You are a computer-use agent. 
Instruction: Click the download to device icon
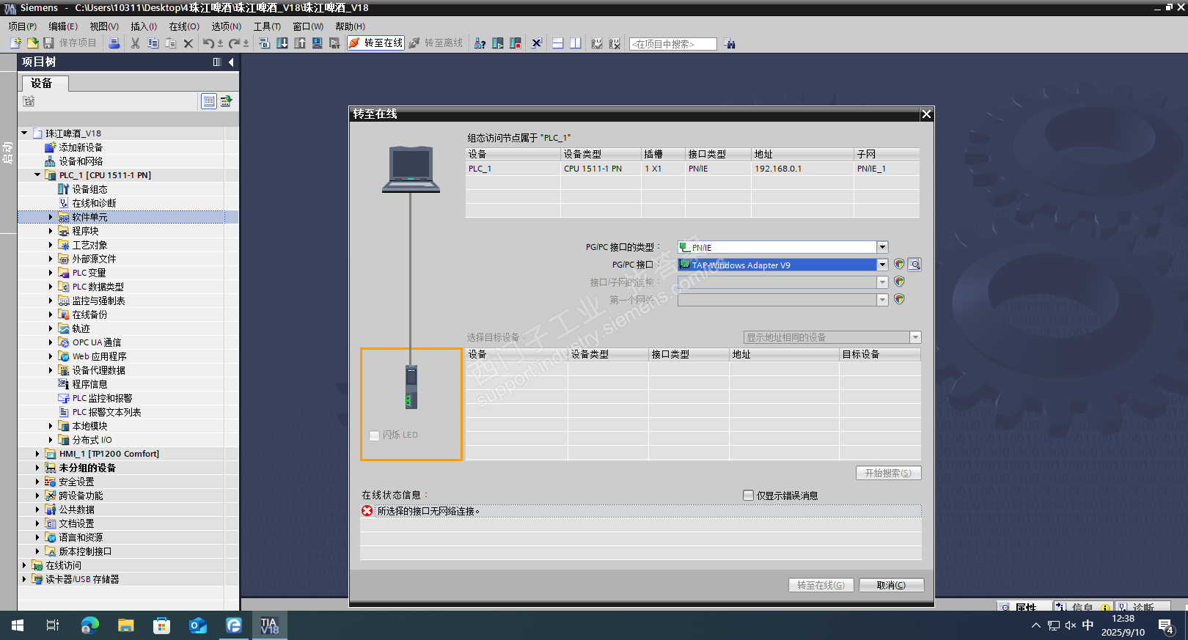pyautogui.click(x=282, y=43)
